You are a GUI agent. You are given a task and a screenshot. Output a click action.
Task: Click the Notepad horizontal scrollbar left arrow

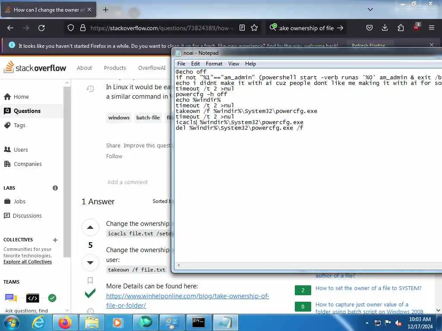click(178, 265)
